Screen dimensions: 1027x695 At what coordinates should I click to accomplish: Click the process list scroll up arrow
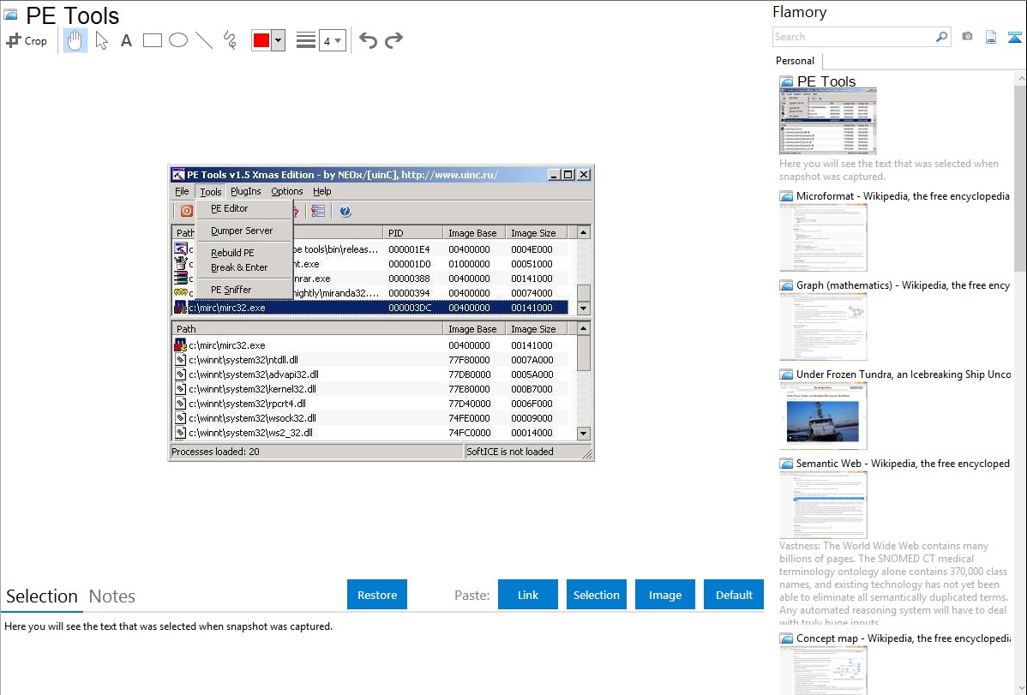pos(584,232)
